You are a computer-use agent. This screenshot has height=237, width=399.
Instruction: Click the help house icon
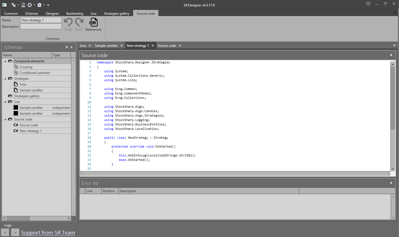tap(39, 5)
